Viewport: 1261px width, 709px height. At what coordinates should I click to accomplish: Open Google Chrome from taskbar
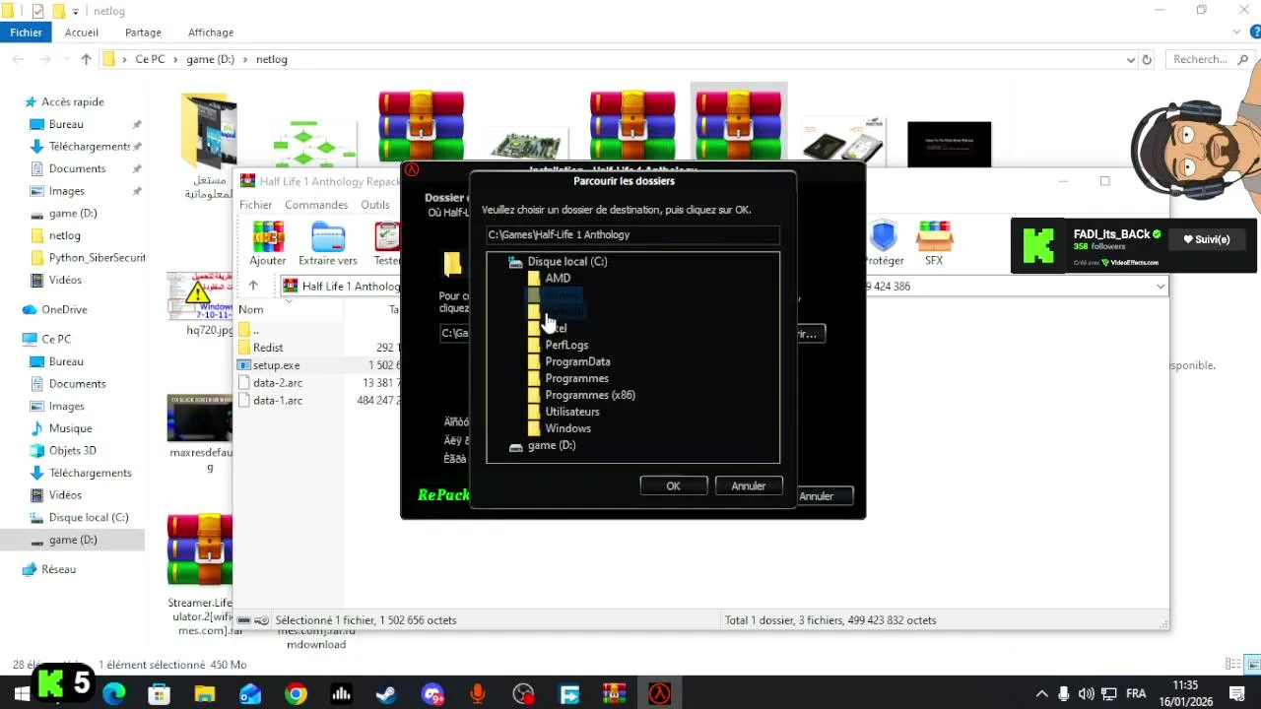tap(296, 694)
